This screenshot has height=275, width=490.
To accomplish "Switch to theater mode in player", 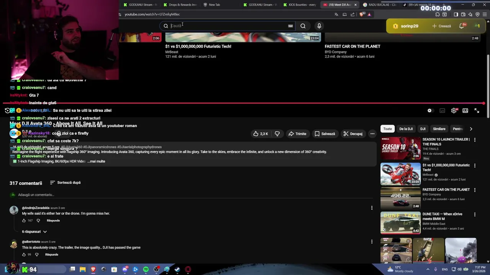I will pos(465,110).
